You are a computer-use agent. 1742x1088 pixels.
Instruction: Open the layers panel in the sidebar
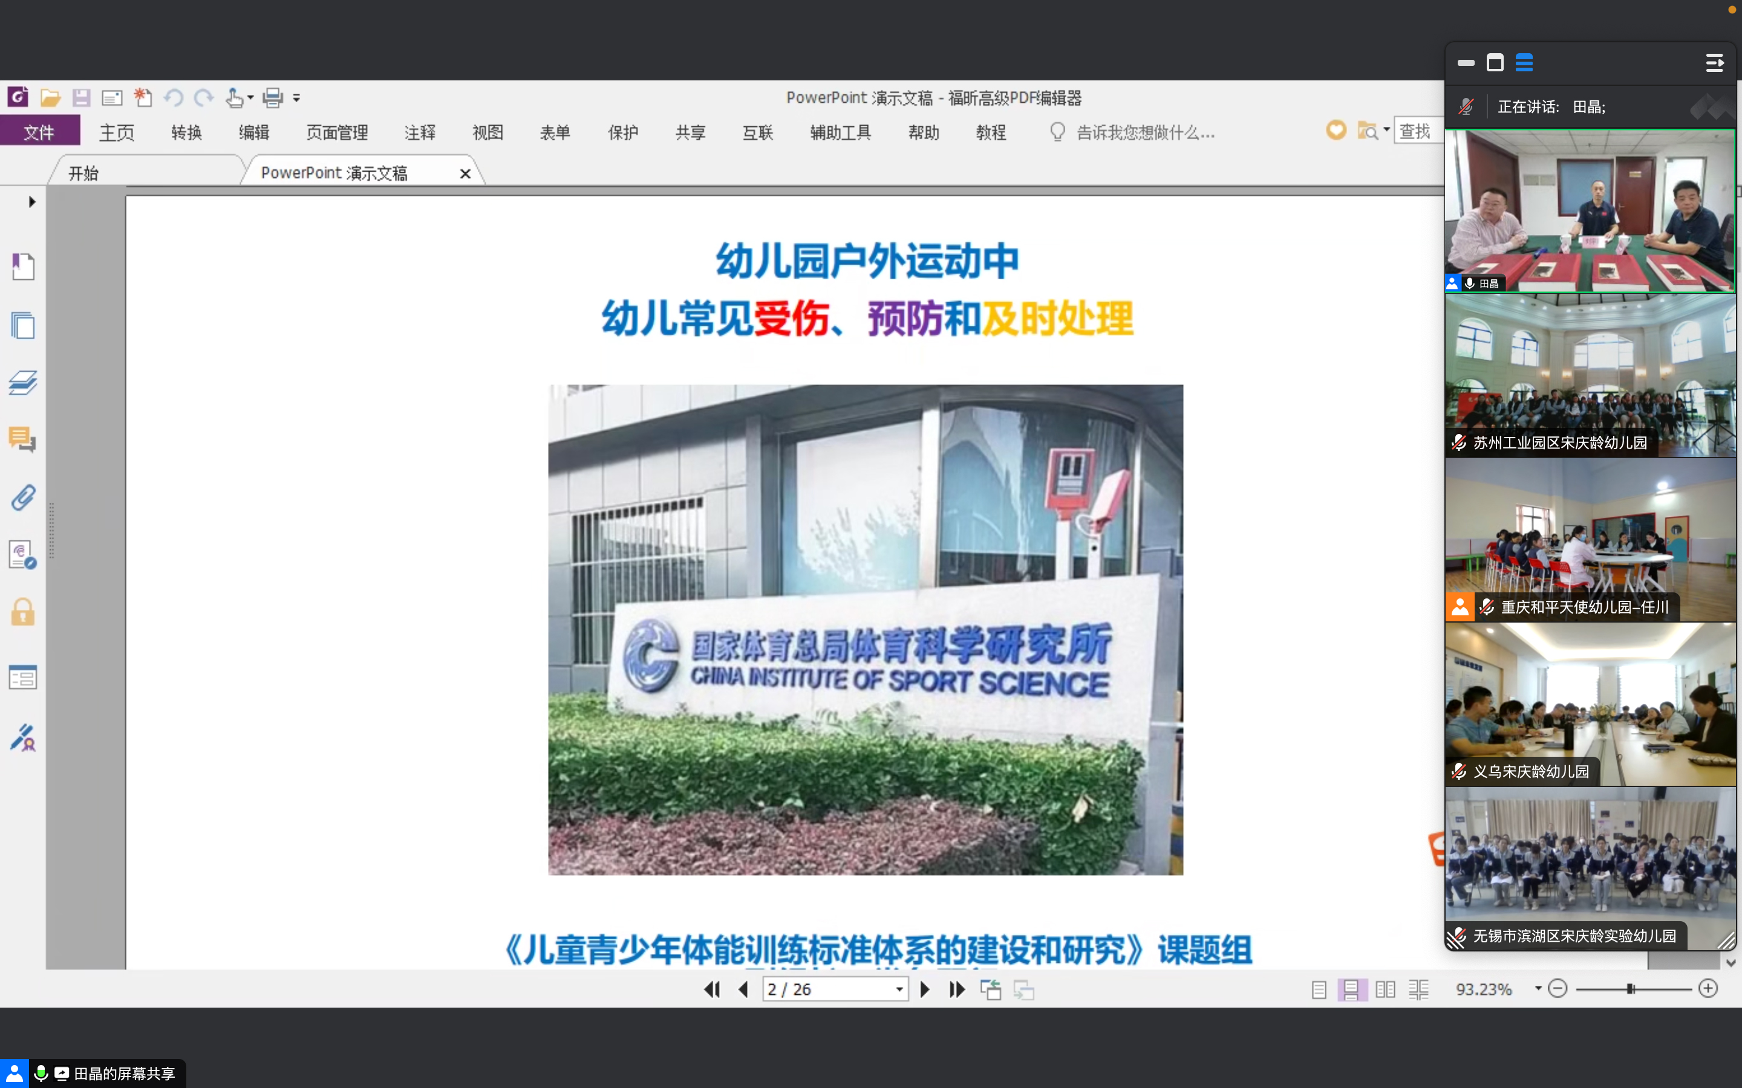coord(23,382)
